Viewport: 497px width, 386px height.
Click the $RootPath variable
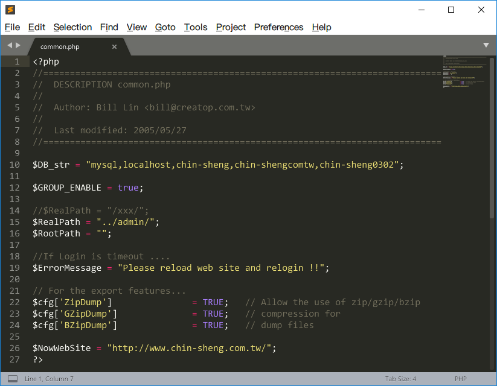[x=56, y=233]
